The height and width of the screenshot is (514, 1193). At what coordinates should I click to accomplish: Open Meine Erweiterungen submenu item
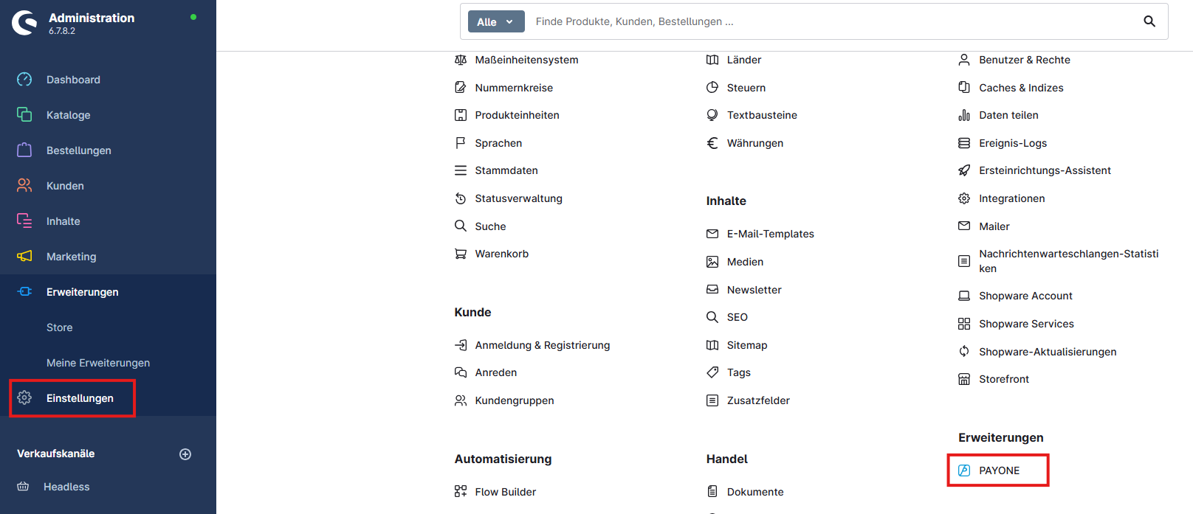click(98, 363)
